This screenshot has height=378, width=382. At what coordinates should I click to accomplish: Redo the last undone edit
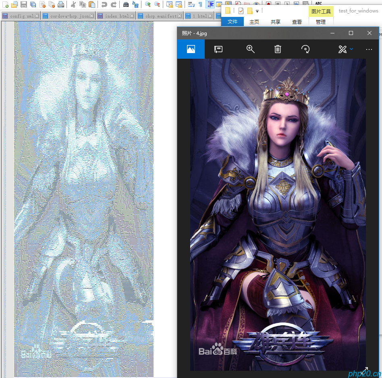coord(113,4)
